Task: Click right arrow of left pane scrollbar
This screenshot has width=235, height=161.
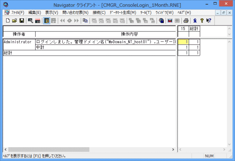Action: (173, 149)
